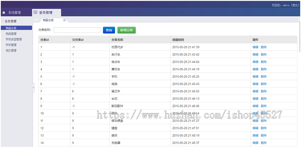301x148 pixels.
Task: Delete the 校园代步 row
Action: (x=264, y=47)
